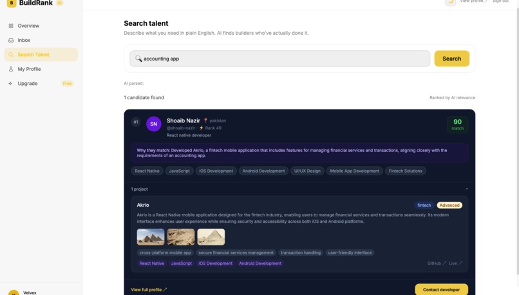Click the cross-platform mobile app tag
This screenshot has width=519, height=295.
coord(165,252)
